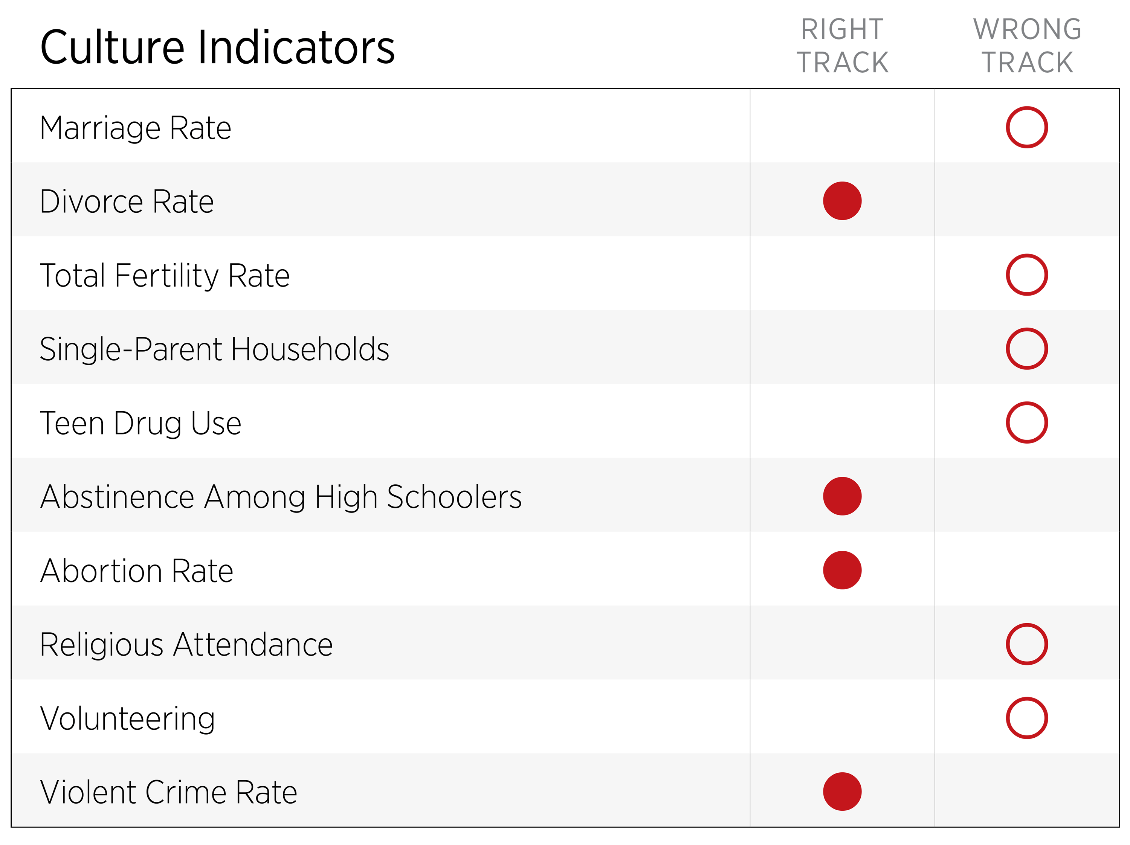Select the Marriage Rate row label
The width and height of the screenshot is (1130, 845).
tap(135, 128)
